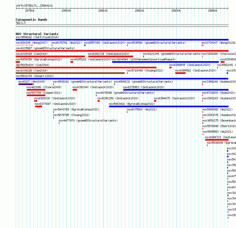Image resolution: width=236 pixels, height=228 pixels.
Task: Select nsv5999382 (Wu2021) label
Action: (217, 109)
